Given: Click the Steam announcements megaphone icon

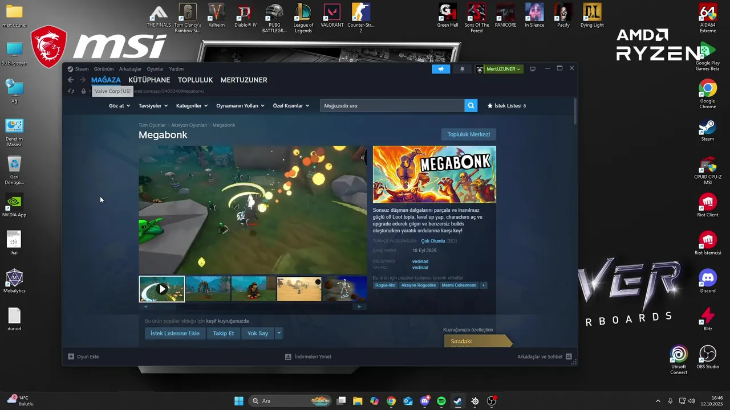Looking at the screenshot, I should pyautogui.click(x=440, y=69).
